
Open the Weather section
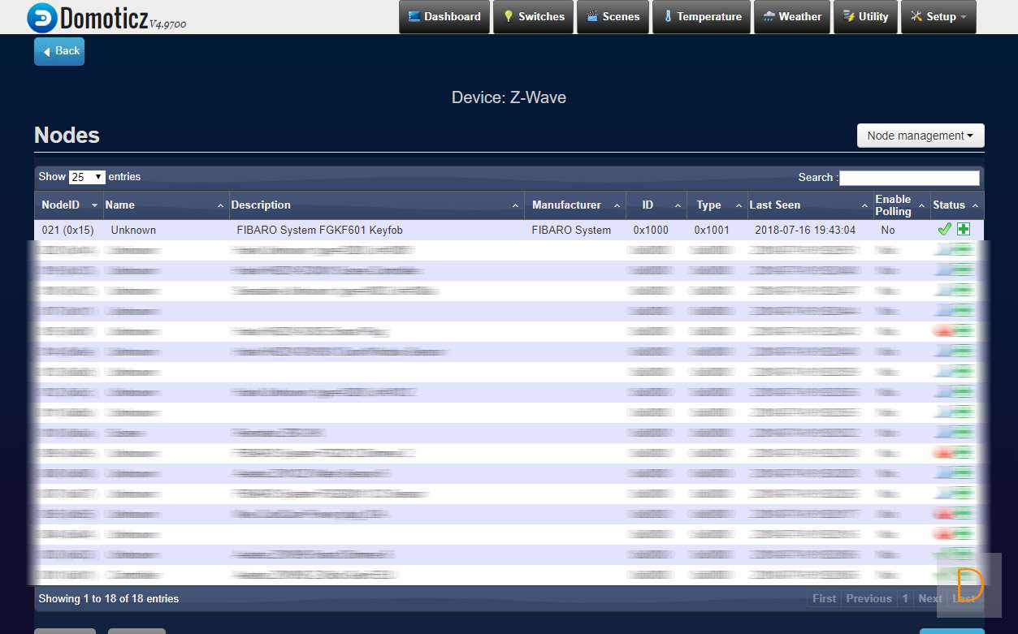pos(792,17)
